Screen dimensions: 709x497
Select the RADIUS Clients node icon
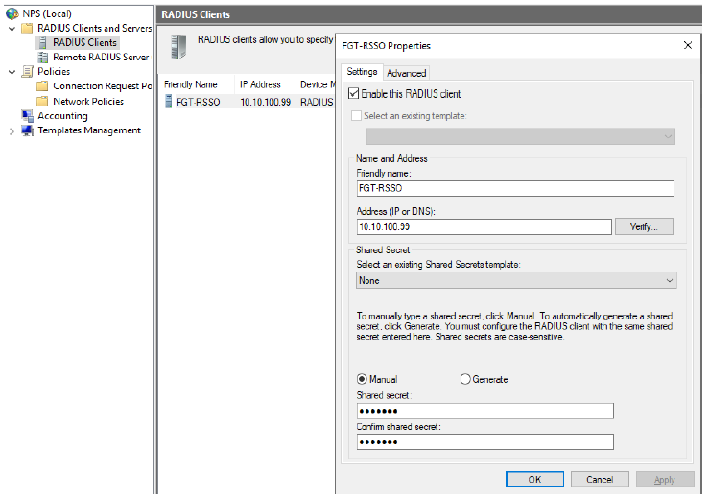[x=42, y=42]
